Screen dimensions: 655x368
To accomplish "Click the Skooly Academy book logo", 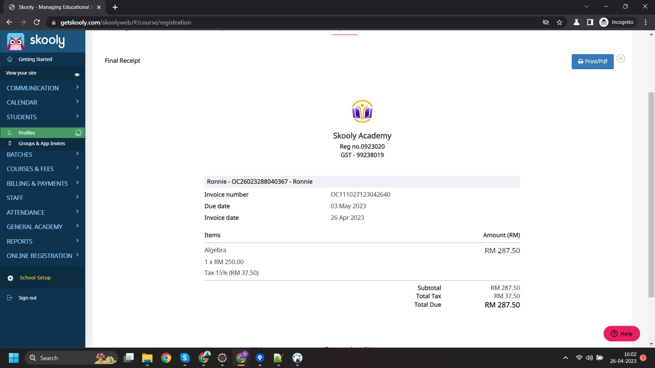I will (x=362, y=111).
